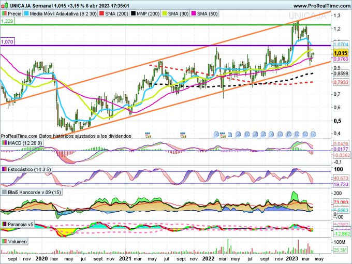Screen dimensions: 352x264
Task: Click the black MMP (200) color square
Action: coord(134,13)
